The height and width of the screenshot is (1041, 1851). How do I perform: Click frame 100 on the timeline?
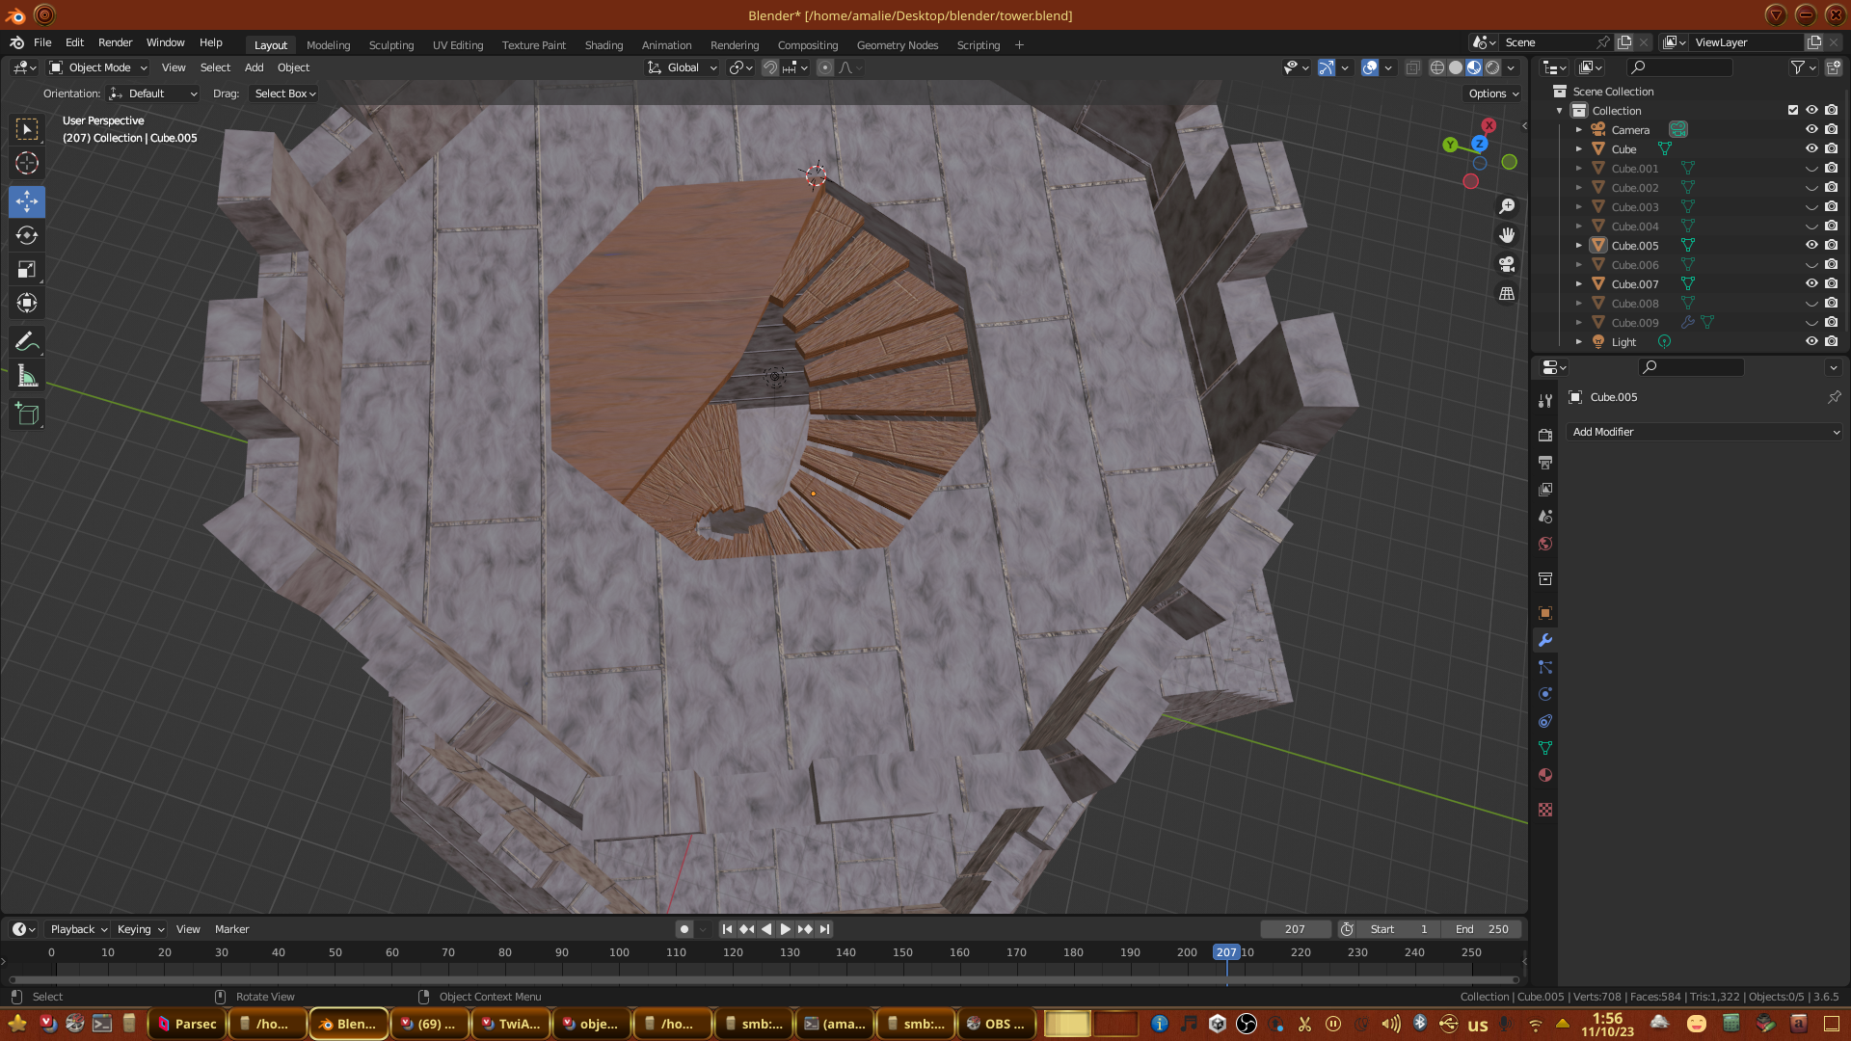(x=619, y=952)
